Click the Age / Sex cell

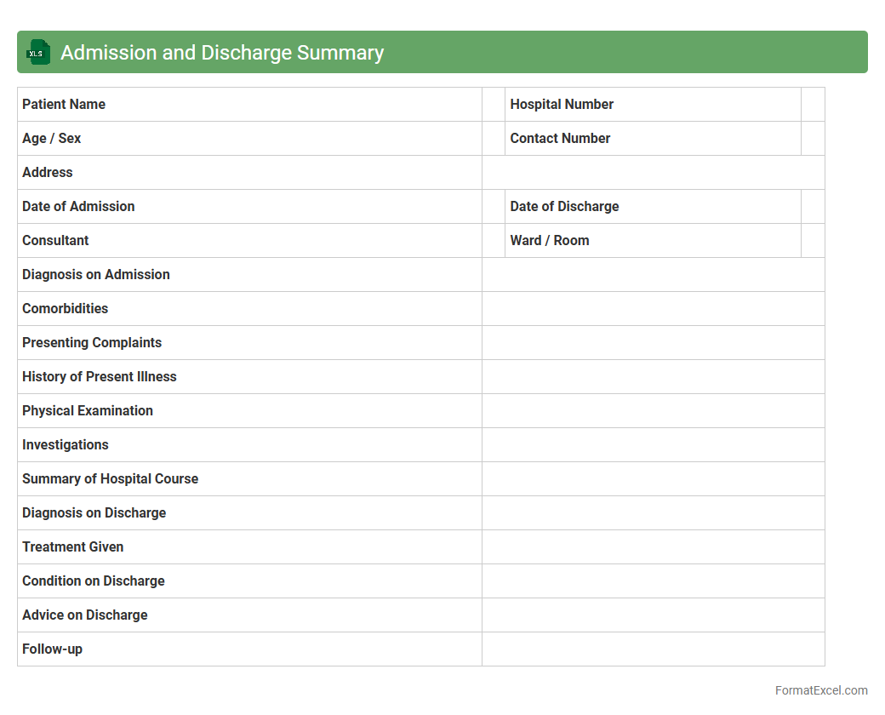[x=249, y=139]
